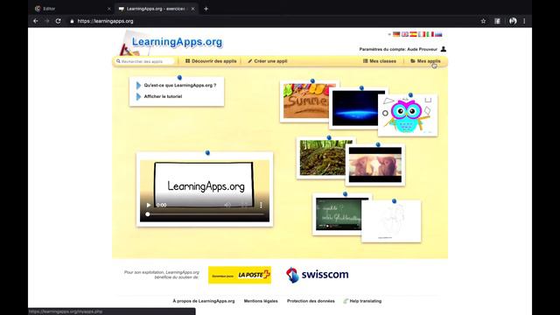Viewport: 560px width, 315px height.
Task: Open Créer une appli menu
Action: pyautogui.click(x=268, y=61)
